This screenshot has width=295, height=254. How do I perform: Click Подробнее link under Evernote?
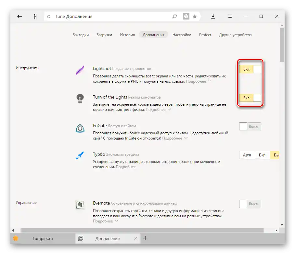103,221
